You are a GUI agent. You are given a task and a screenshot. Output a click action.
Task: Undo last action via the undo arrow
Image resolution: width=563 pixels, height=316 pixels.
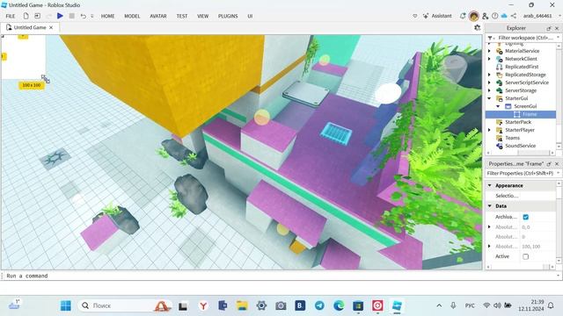83,16
